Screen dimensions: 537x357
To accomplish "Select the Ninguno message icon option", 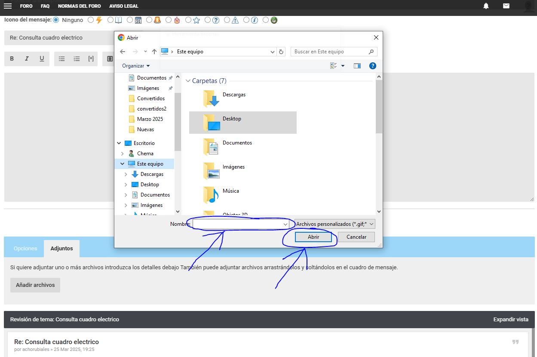I will tap(56, 20).
